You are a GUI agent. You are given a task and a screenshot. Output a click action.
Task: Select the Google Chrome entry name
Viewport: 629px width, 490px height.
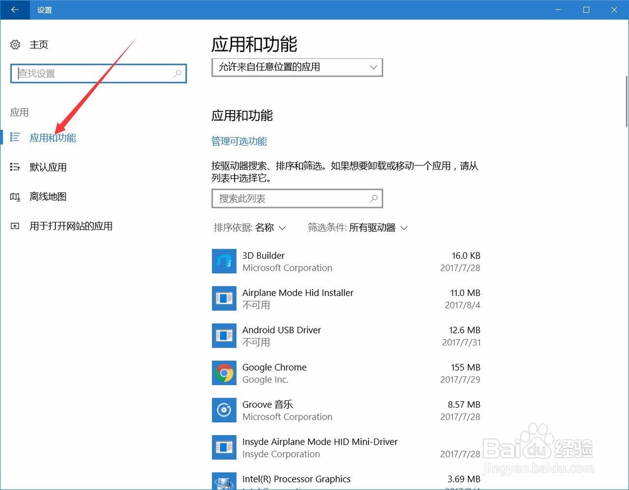[274, 367]
